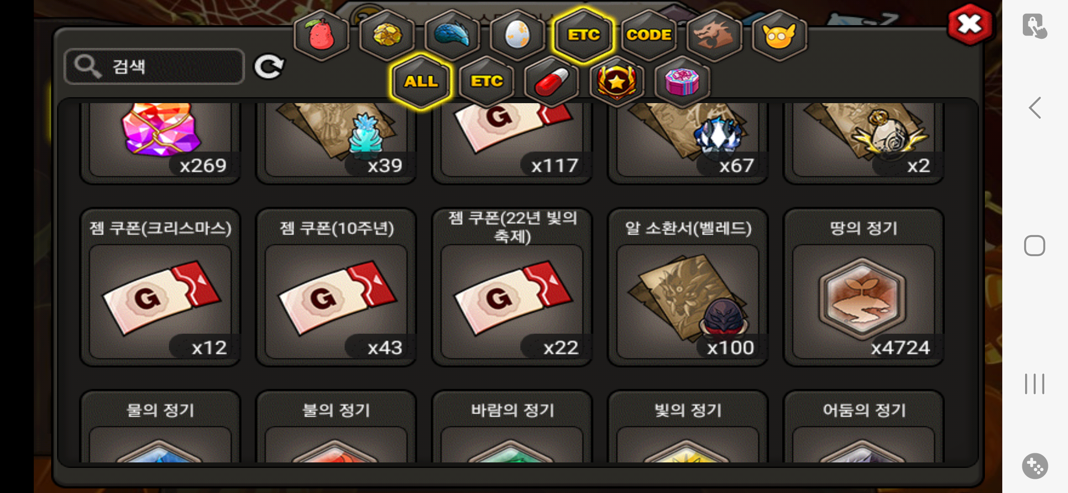Select the blue dragon scale category icon
This screenshot has width=1068, height=493.
(x=452, y=35)
